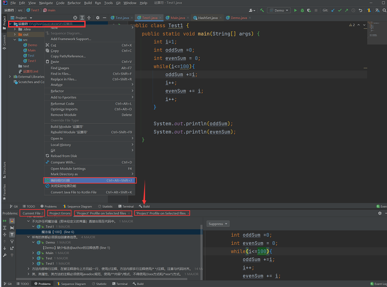387x287 pixels.
Task: Click 关闭实时检测功能 in the context menu
Action: 90,186
